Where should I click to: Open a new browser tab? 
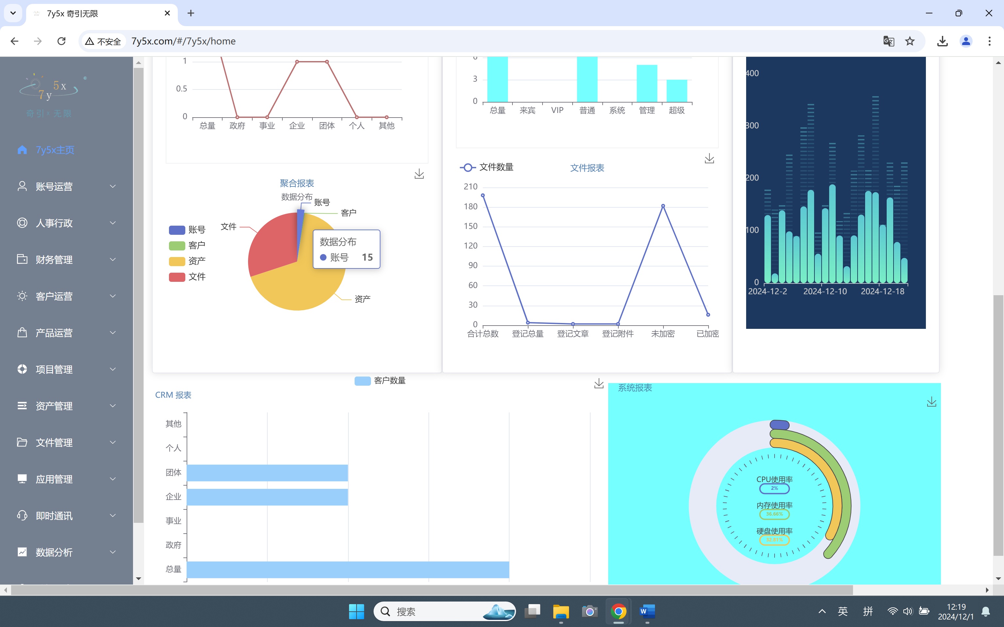pyautogui.click(x=191, y=13)
